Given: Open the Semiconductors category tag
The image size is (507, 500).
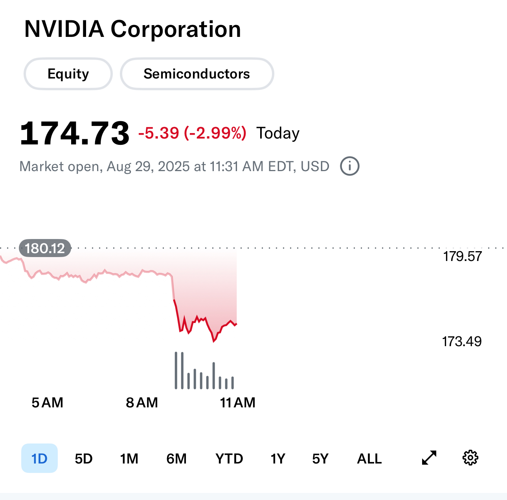Looking at the screenshot, I should [x=197, y=74].
